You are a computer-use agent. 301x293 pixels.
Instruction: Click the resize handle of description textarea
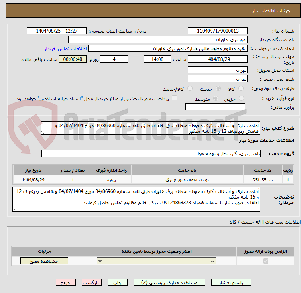pos(43,132)
